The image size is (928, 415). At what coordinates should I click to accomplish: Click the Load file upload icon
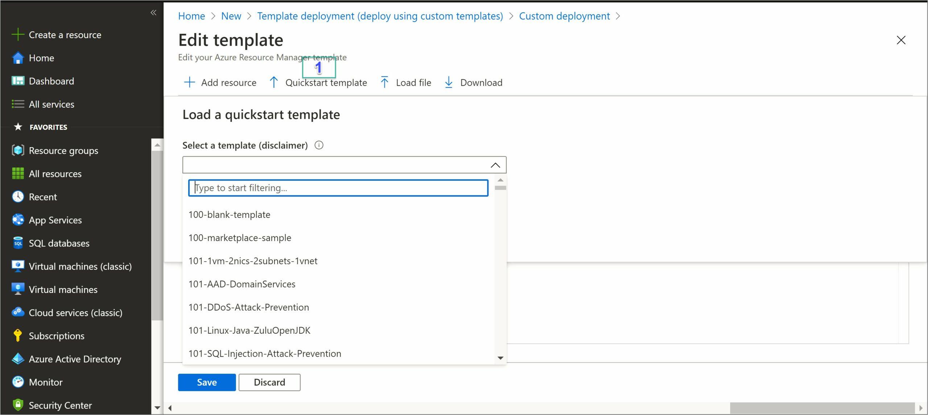point(385,82)
